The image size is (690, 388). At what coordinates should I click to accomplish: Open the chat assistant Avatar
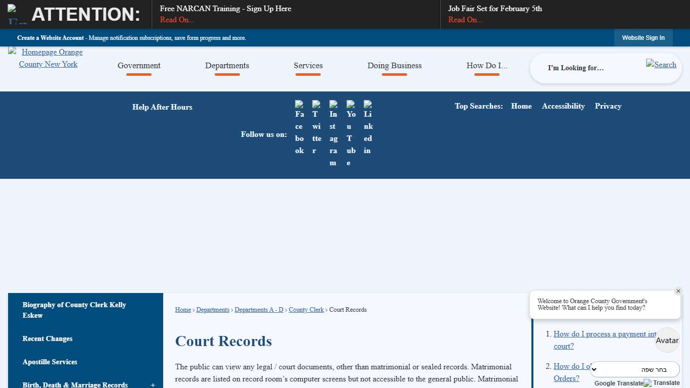(667, 340)
